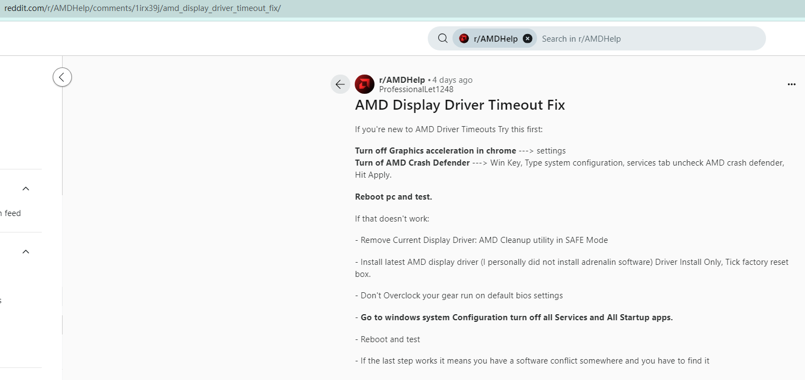Open ProfessionalLet1248 user profile
The image size is (805, 380).
(x=416, y=89)
